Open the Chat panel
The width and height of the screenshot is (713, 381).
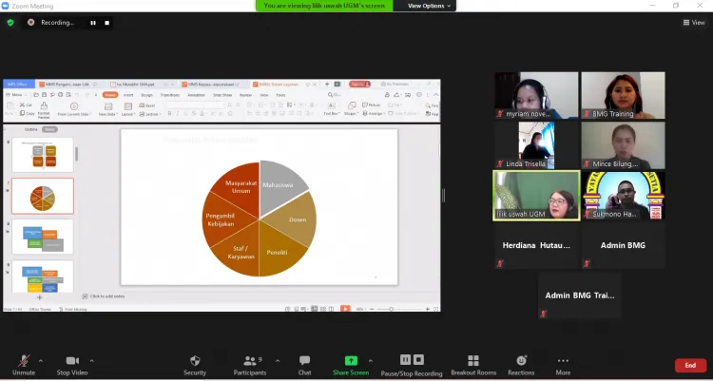coord(304,366)
